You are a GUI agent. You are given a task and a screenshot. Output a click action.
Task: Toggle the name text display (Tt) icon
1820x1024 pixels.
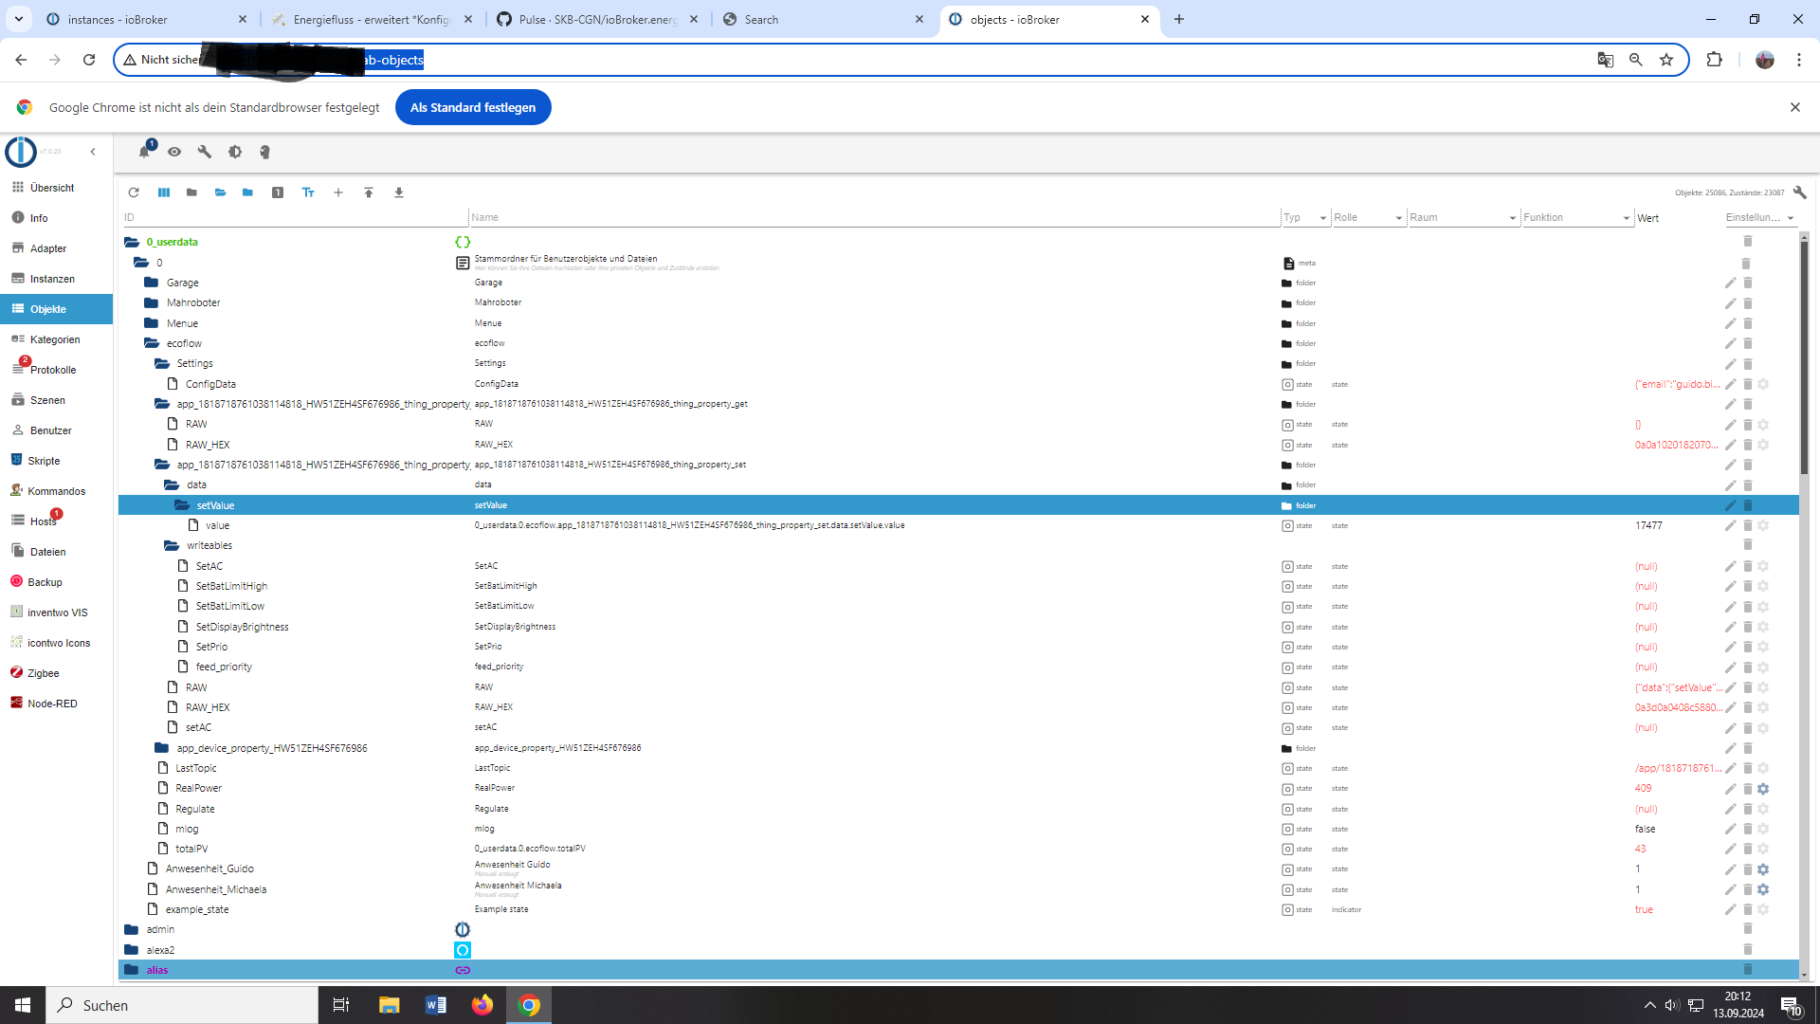pyautogui.click(x=308, y=192)
